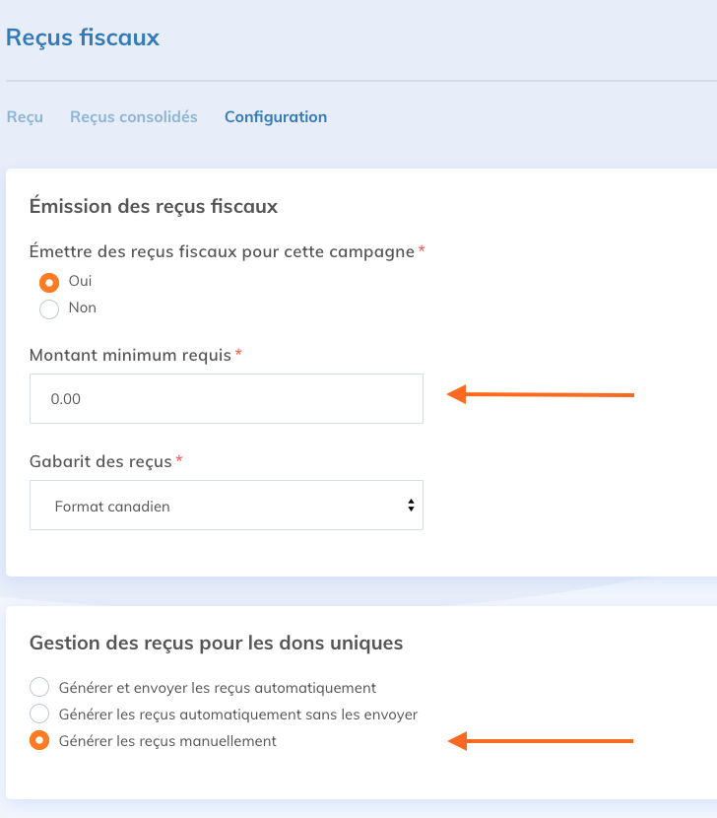The height and width of the screenshot is (818, 717).
Task: Click the Gabarit des reçus label
Action: pos(100,461)
